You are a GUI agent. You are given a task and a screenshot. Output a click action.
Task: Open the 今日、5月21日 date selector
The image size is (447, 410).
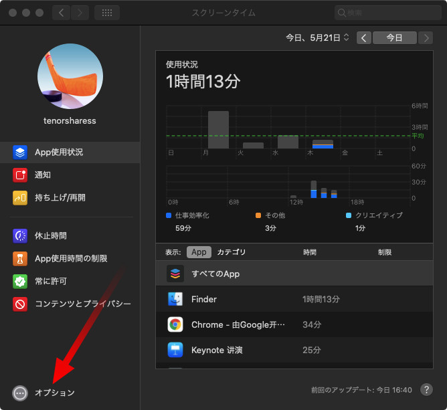(317, 37)
